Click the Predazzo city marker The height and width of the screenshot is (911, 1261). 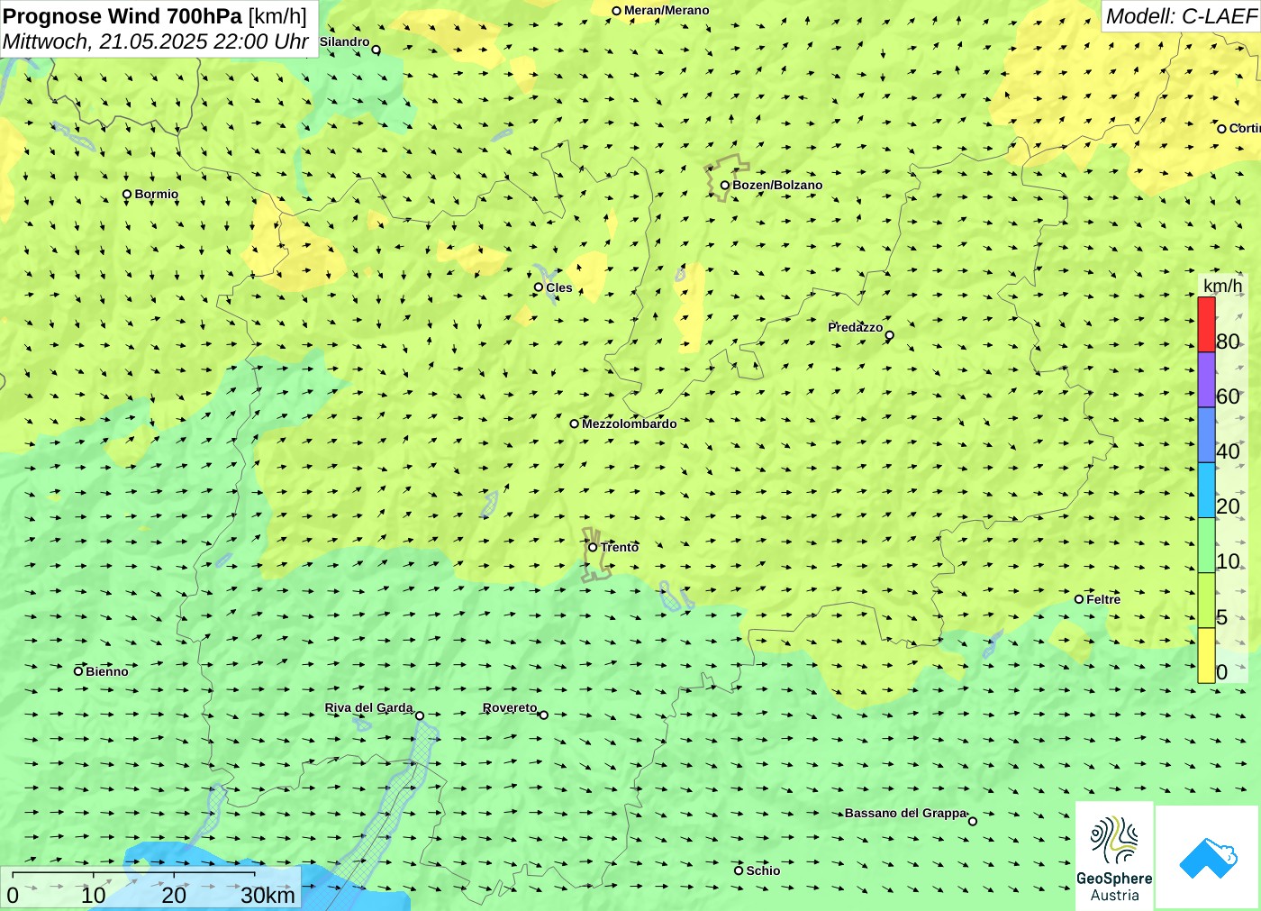pos(890,335)
